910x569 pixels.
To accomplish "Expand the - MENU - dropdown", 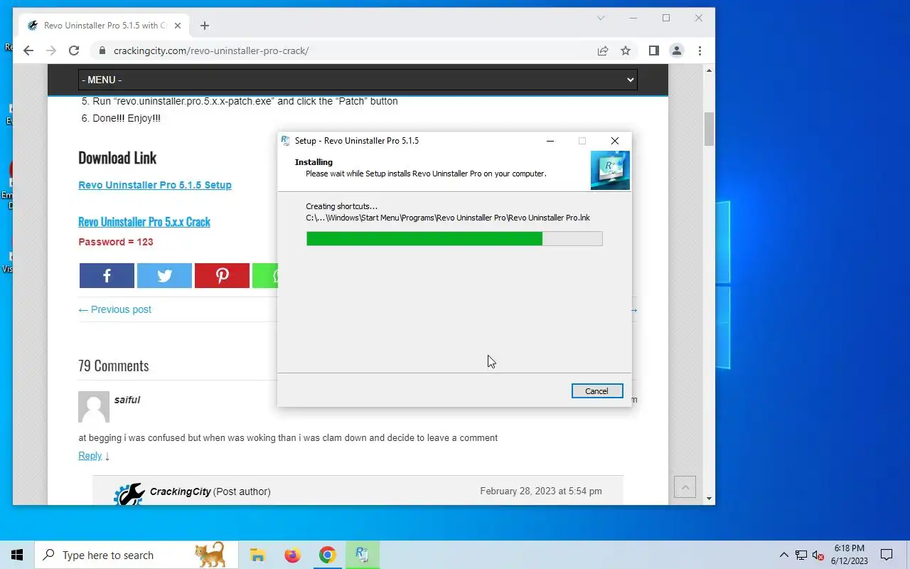I will (x=358, y=80).
